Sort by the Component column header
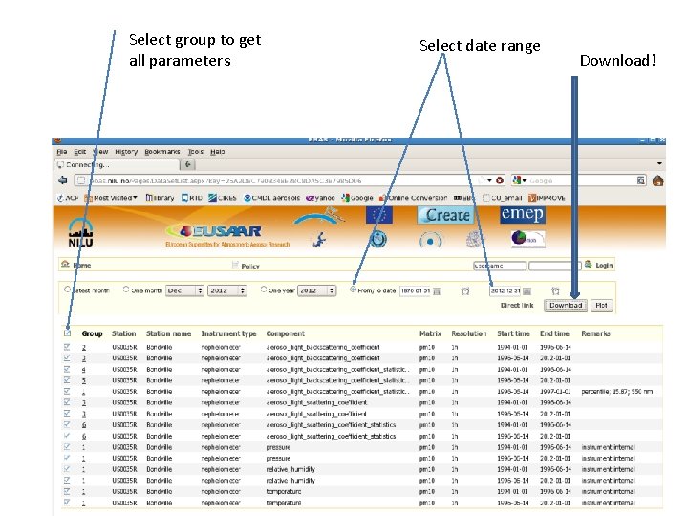 point(285,333)
